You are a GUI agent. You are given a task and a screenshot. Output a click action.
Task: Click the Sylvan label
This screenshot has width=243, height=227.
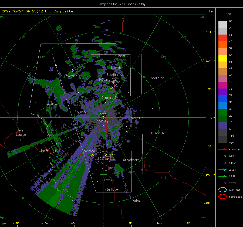(103, 80)
